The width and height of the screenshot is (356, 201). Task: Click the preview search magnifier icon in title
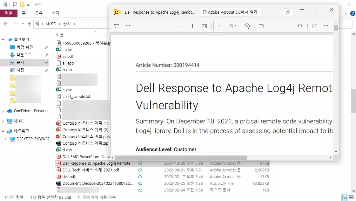pyautogui.click(x=117, y=12)
